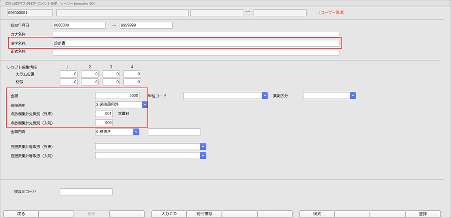The height and width of the screenshot is (218, 451).
Task: Click the 入力CD button
Action: tap(168, 214)
